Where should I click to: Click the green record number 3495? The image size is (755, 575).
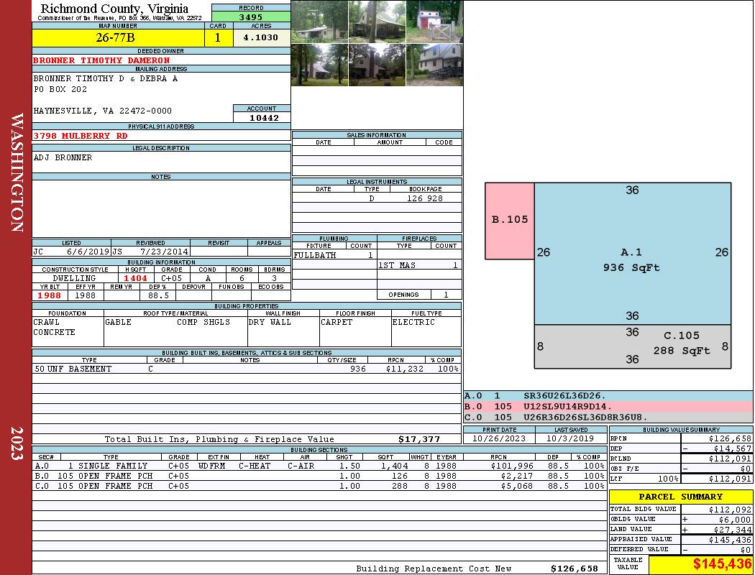(x=250, y=17)
